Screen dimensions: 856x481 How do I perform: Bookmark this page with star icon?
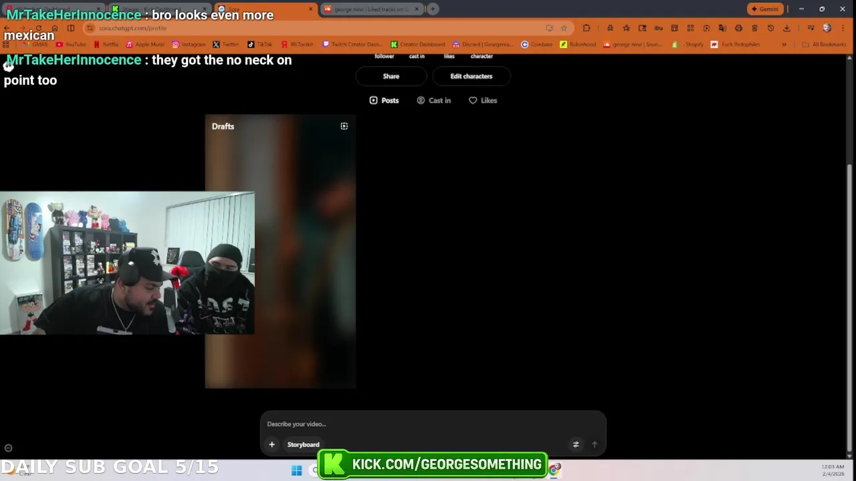coord(564,28)
